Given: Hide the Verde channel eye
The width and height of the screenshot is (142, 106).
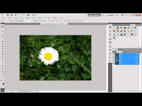Looking at the screenshot, I should pyautogui.click(x=114, y=60).
